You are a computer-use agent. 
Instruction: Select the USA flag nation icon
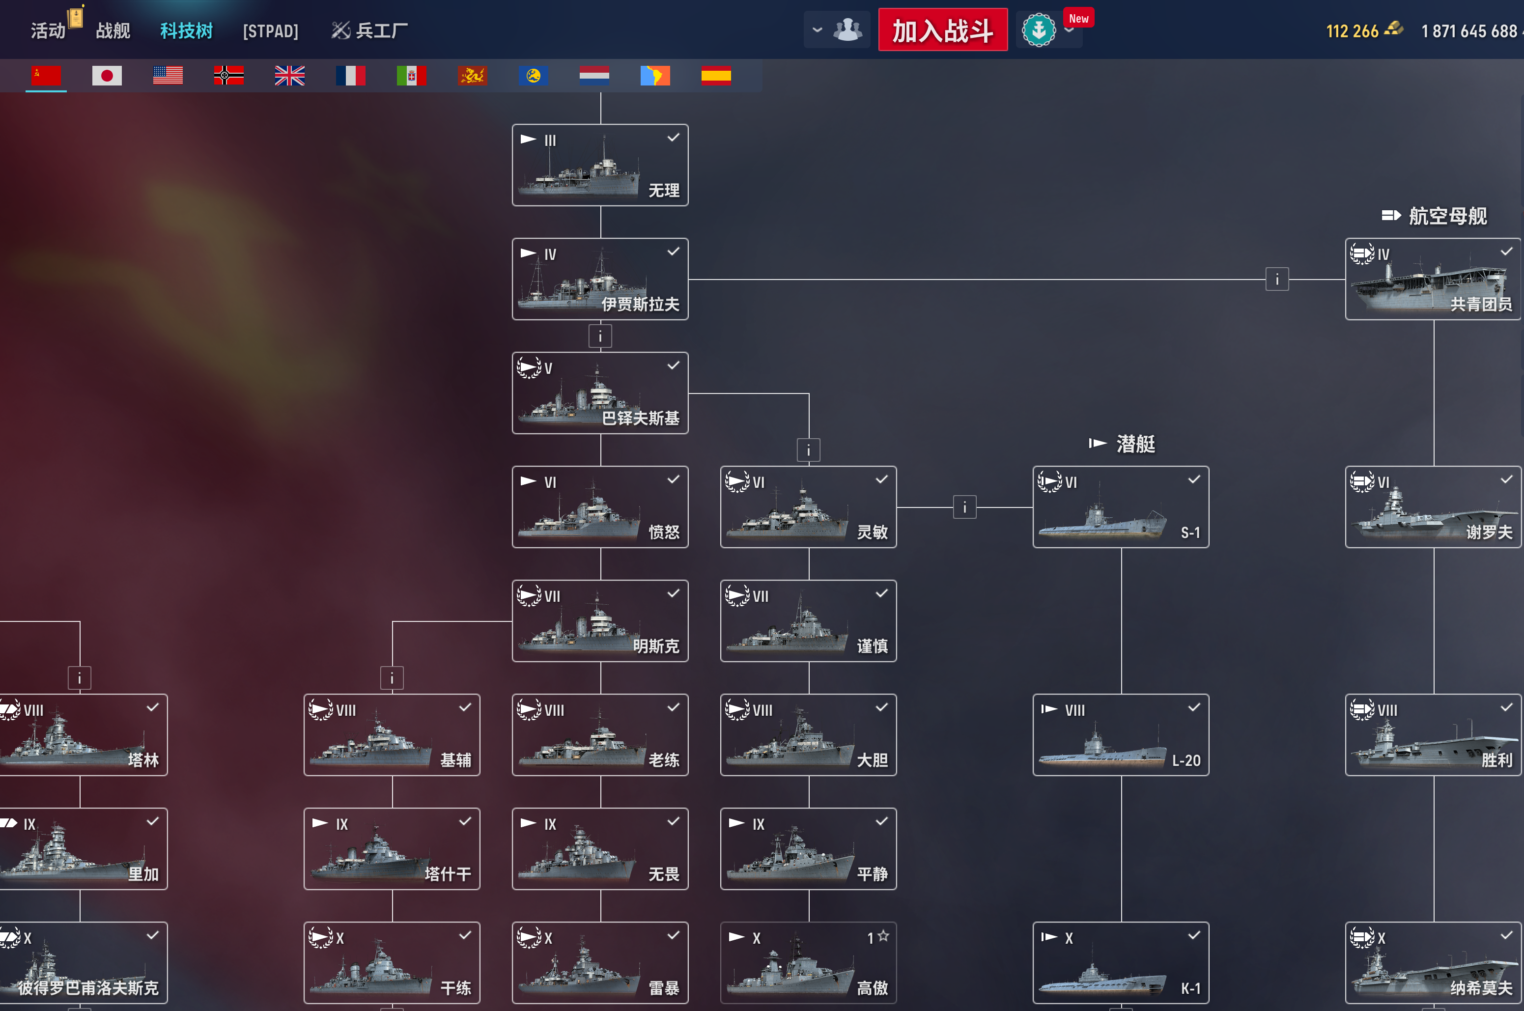168,76
